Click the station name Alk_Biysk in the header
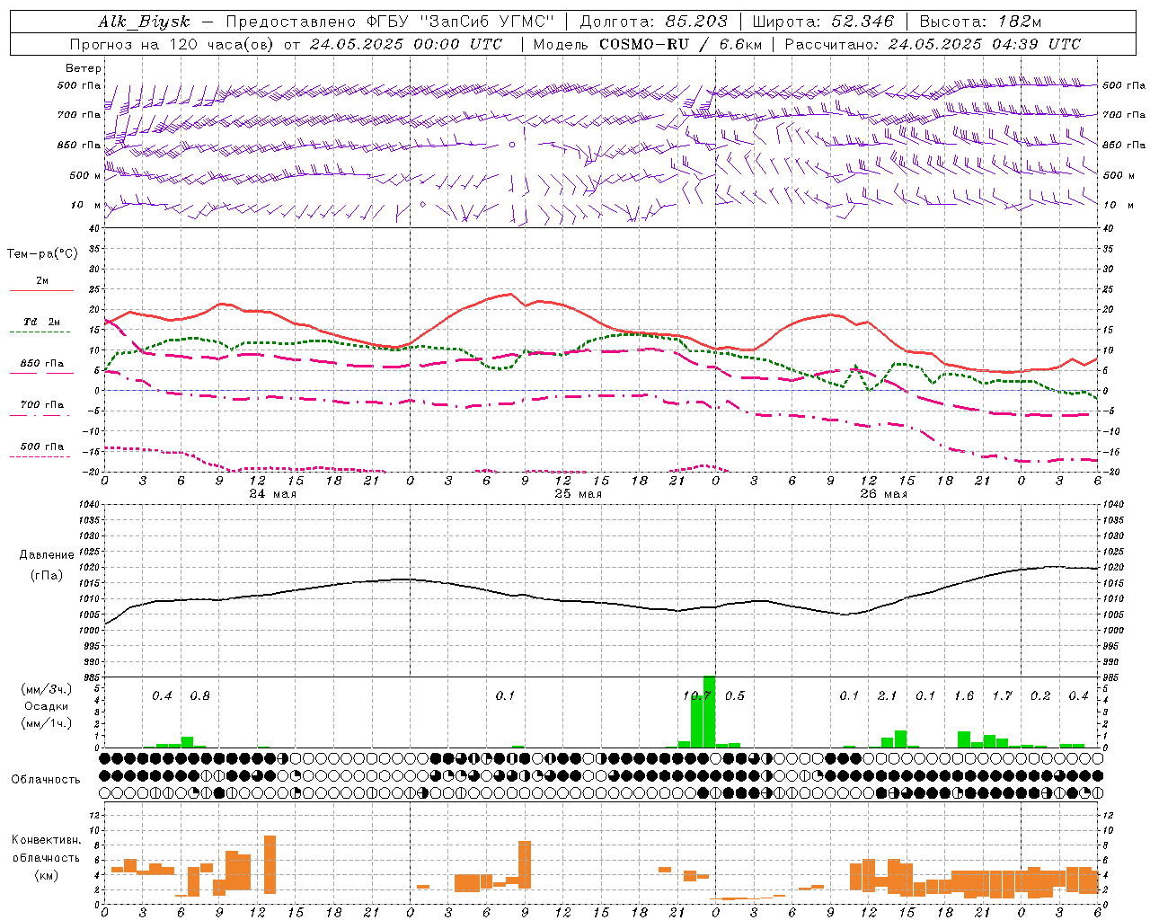This screenshot has height=920, width=1150. point(144,22)
